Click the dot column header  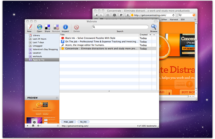tap(154, 35)
